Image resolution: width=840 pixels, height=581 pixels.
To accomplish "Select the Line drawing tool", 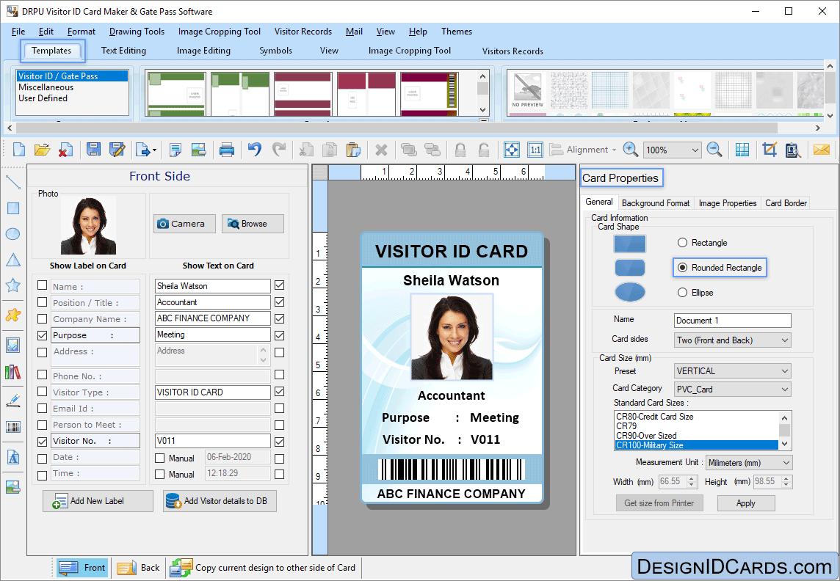I will click(x=13, y=182).
